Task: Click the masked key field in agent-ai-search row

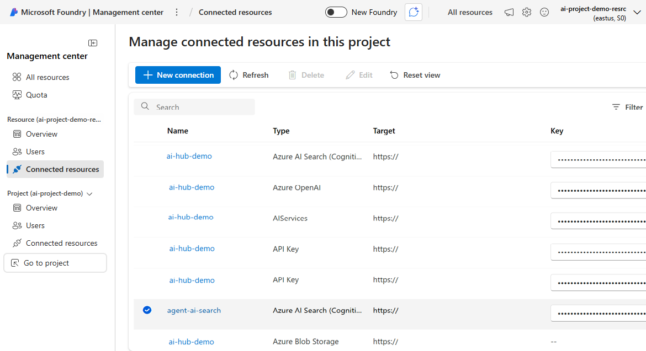Action: pyautogui.click(x=598, y=313)
